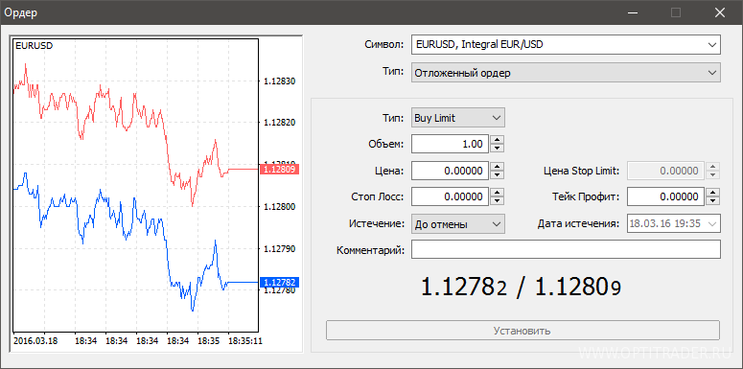The image size is (743, 369).
Task: Increase Объем with the up arrow
Action: point(497,140)
